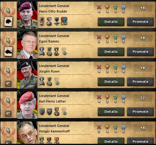Promote Lieutenant General Egon Ramms
Screen dimensions: 156x145
(x=140, y=52)
